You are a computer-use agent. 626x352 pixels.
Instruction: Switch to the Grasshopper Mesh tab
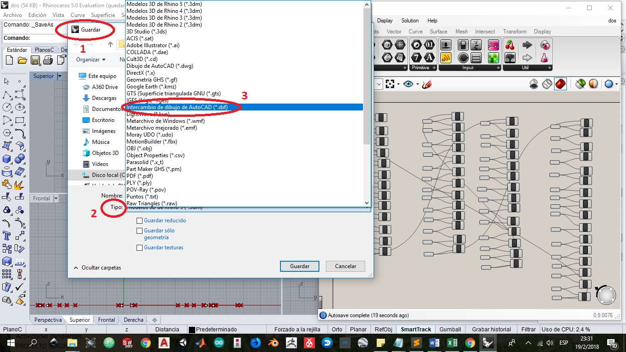[x=461, y=32]
